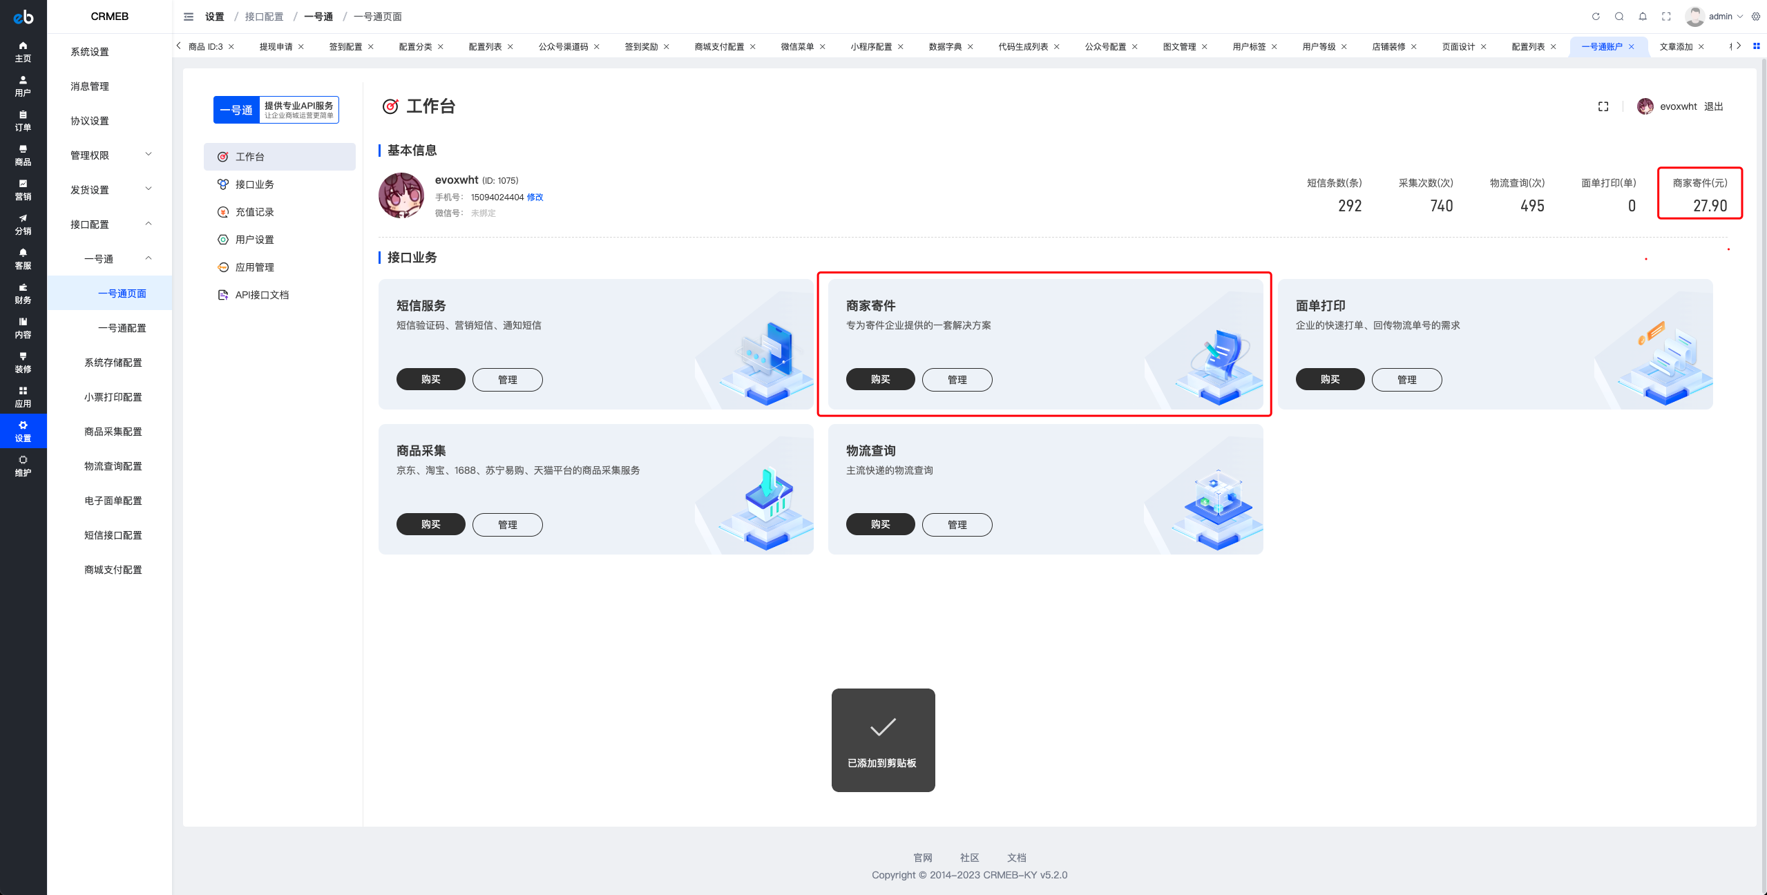
Task: Expand the 发货设置 menu
Action: (111, 190)
